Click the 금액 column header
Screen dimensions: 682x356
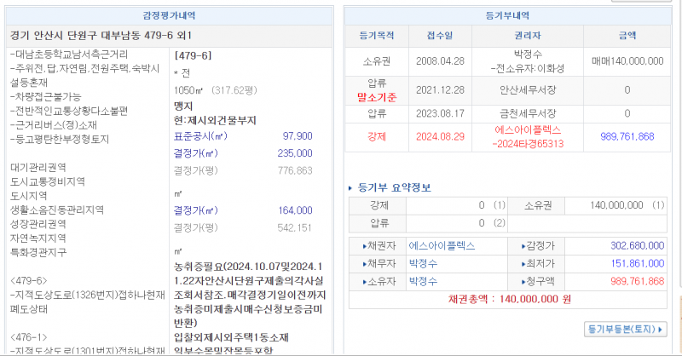[x=627, y=36]
